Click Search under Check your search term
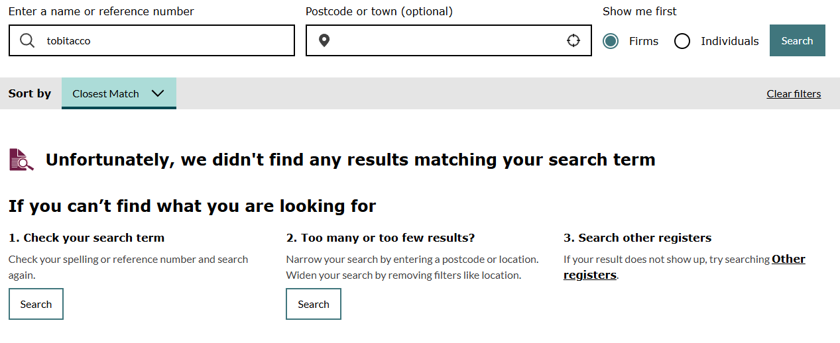This screenshot has width=840, height=343. pyautogui.click(x=36, y=304)
